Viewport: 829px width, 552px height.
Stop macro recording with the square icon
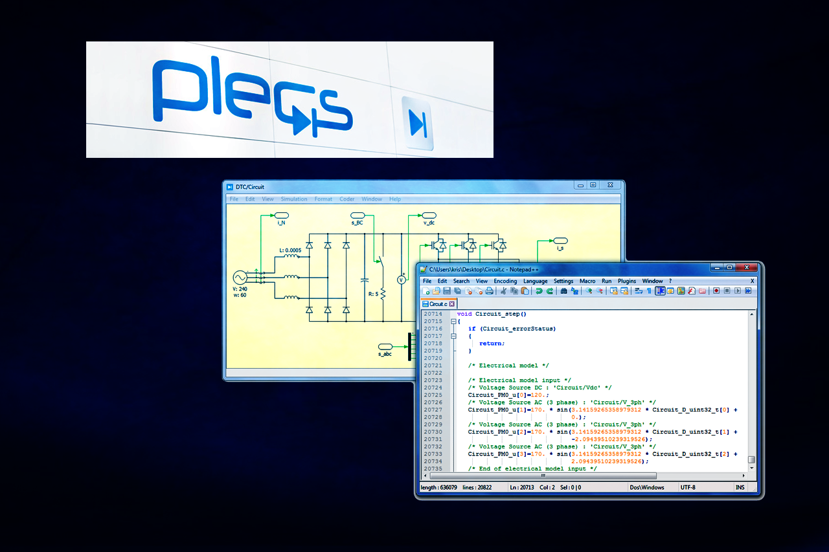coord(727,291)
